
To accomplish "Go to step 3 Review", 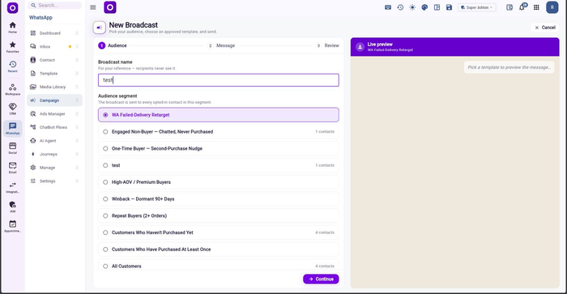I will [x=327, y=45].
